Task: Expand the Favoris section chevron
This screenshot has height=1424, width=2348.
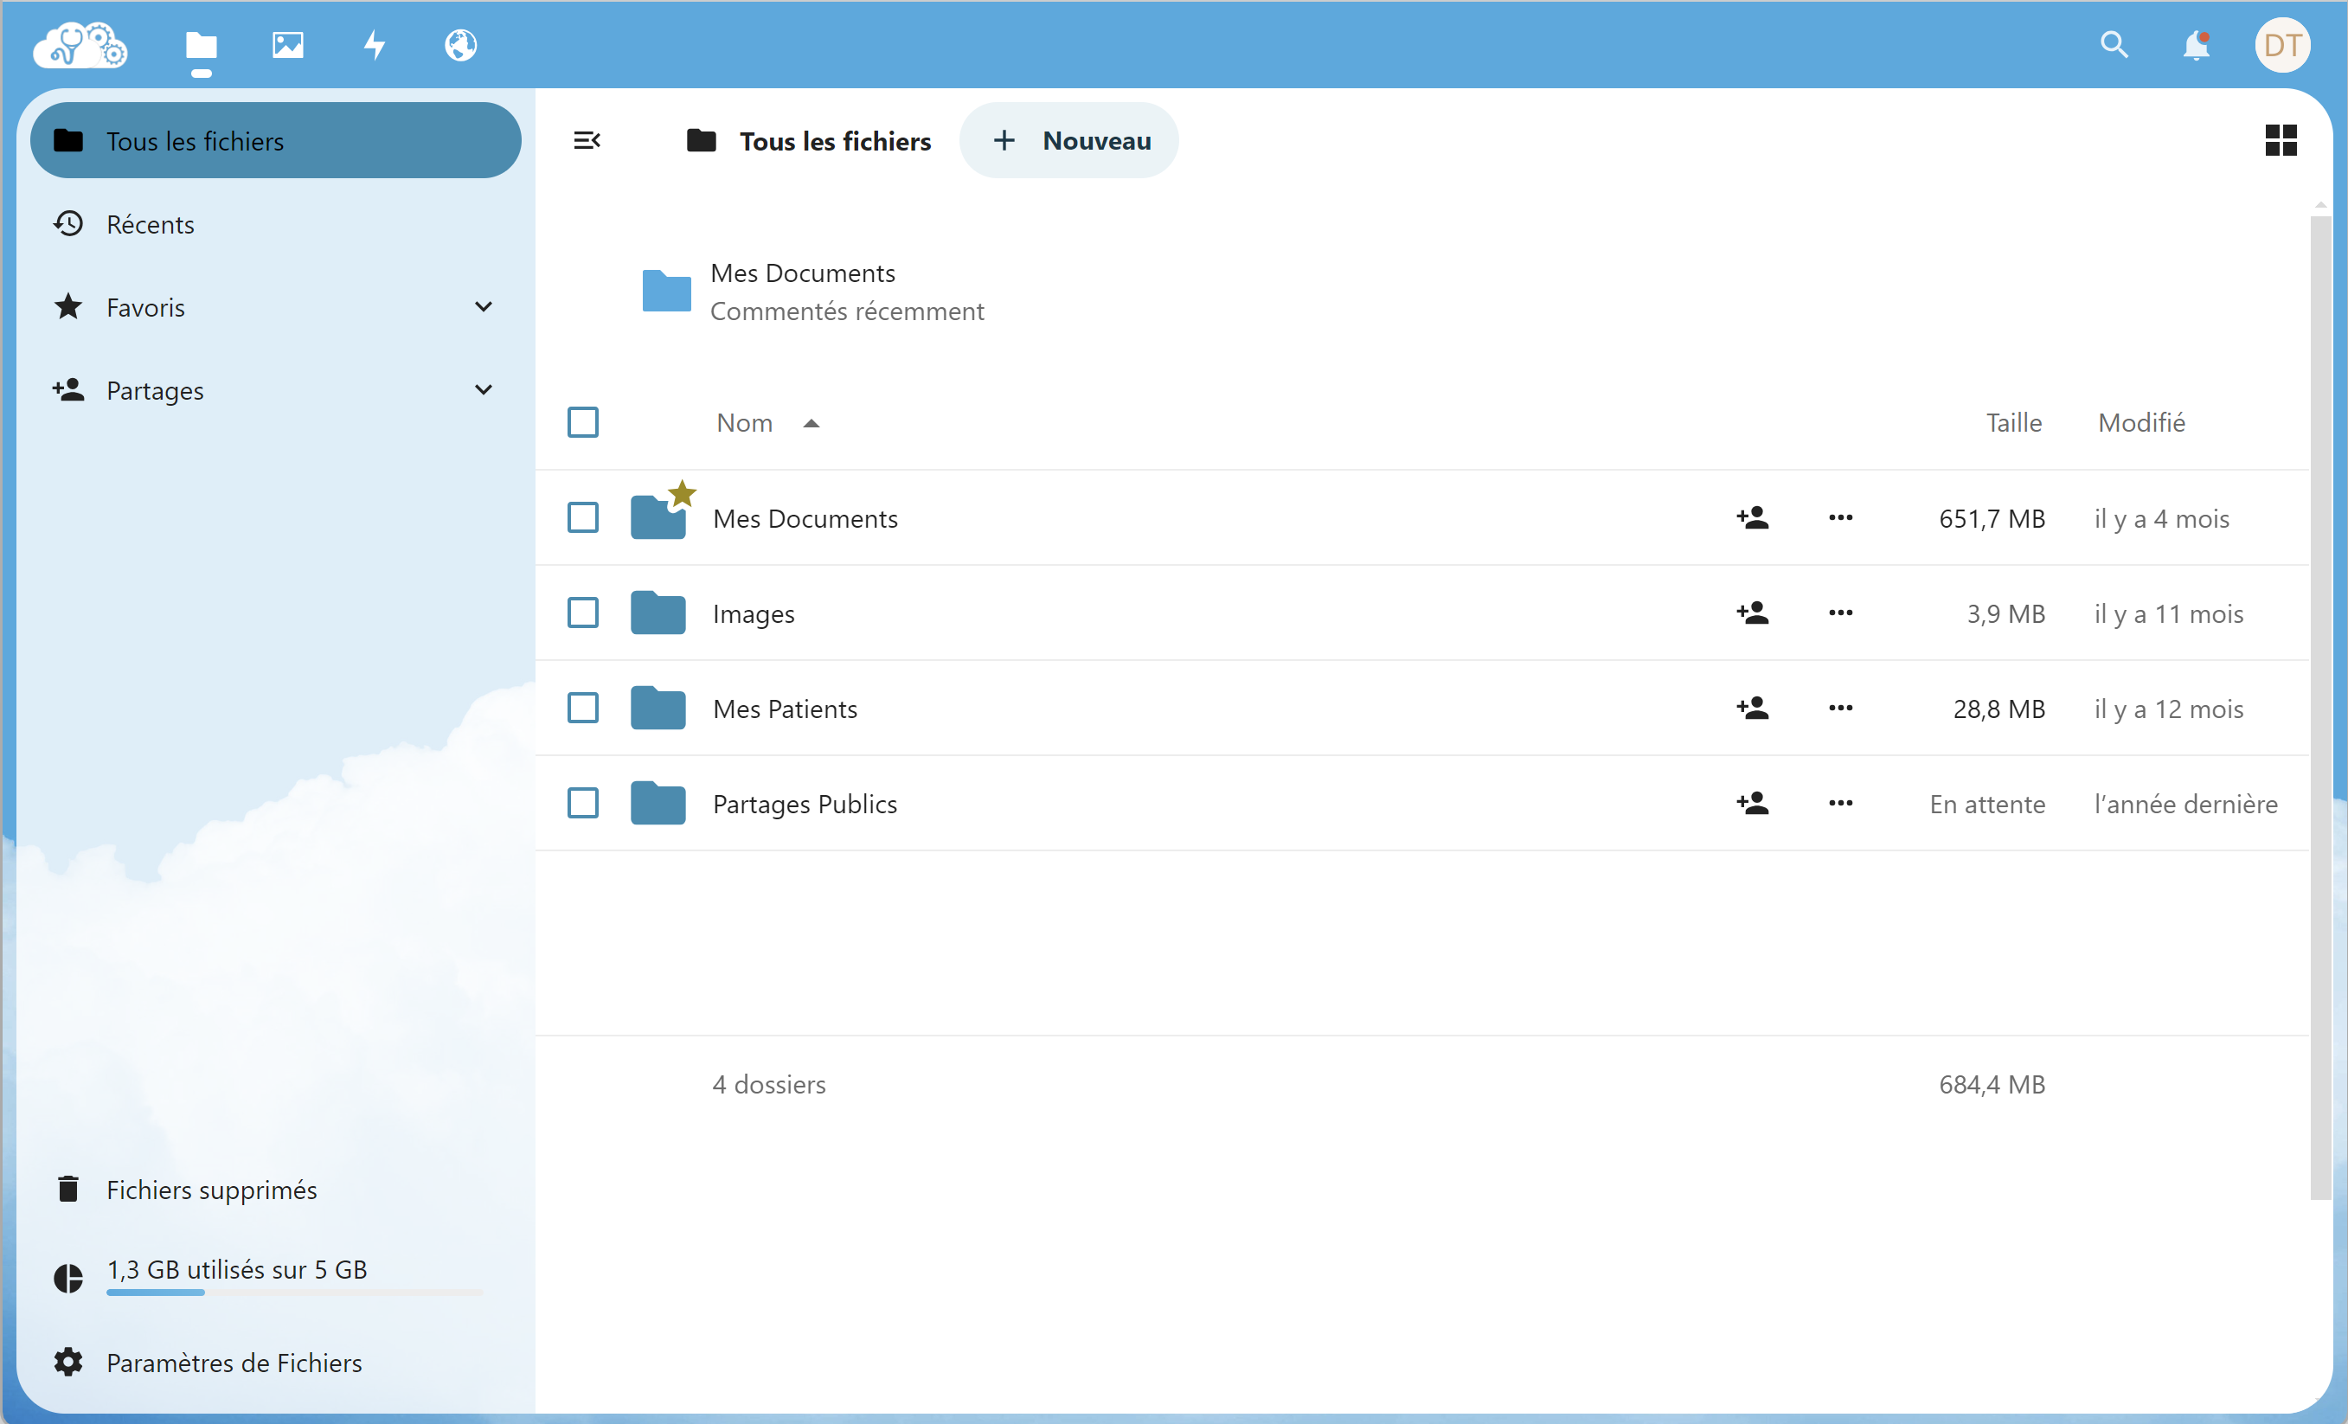Action: [483, 307]
